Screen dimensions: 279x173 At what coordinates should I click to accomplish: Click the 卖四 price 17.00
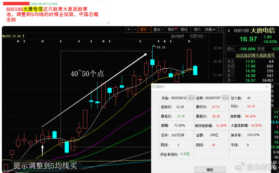coord(250,66)
